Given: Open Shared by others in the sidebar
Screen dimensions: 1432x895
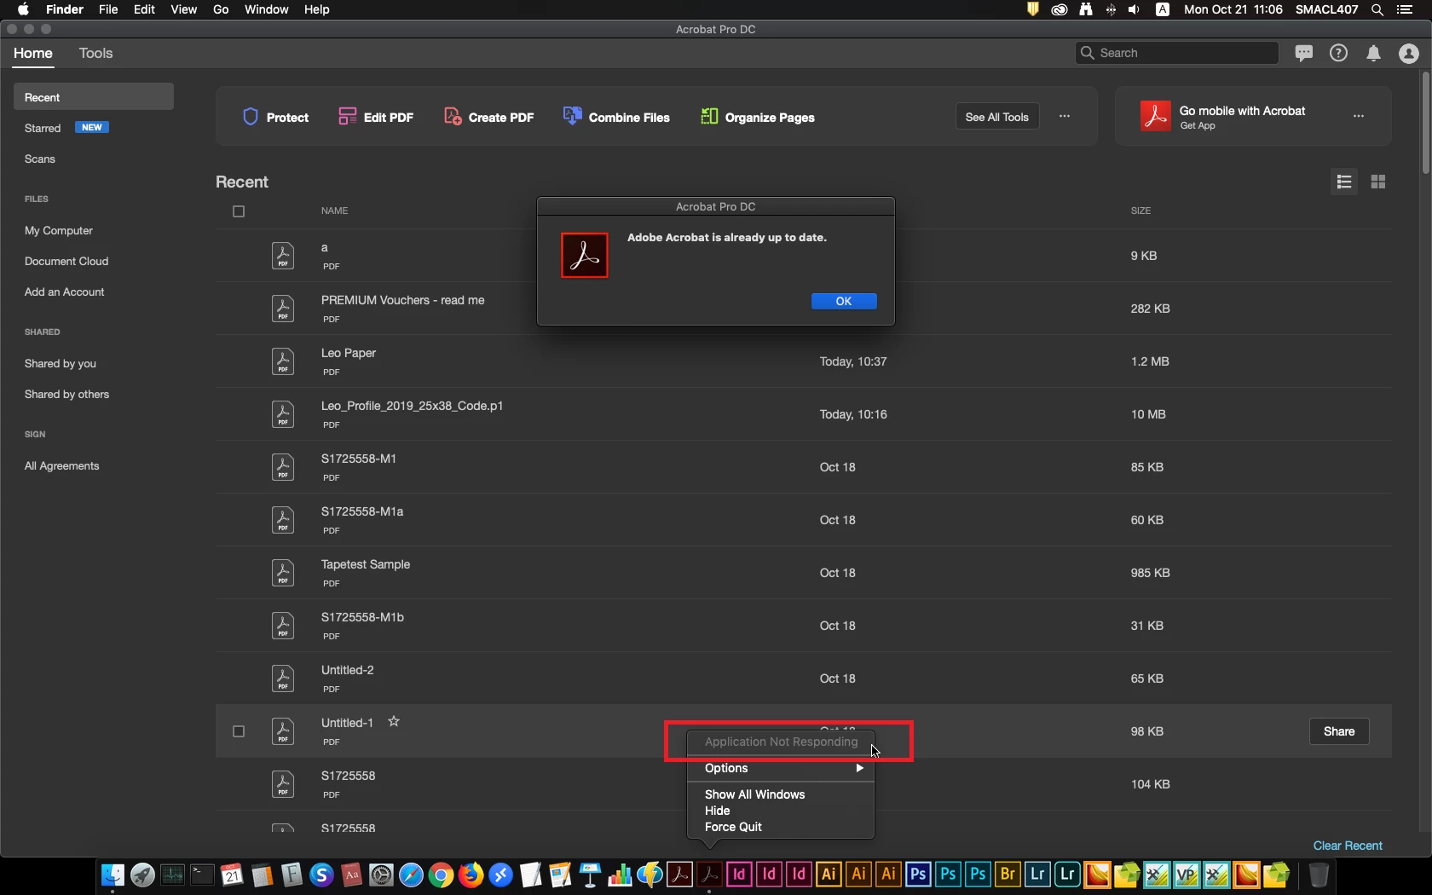Looking at the screenshot, I should pyautogui.click(x=67, y=394).
